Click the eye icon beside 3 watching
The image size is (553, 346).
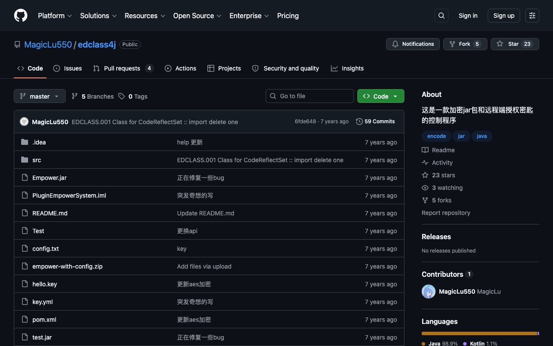[425, 188]
